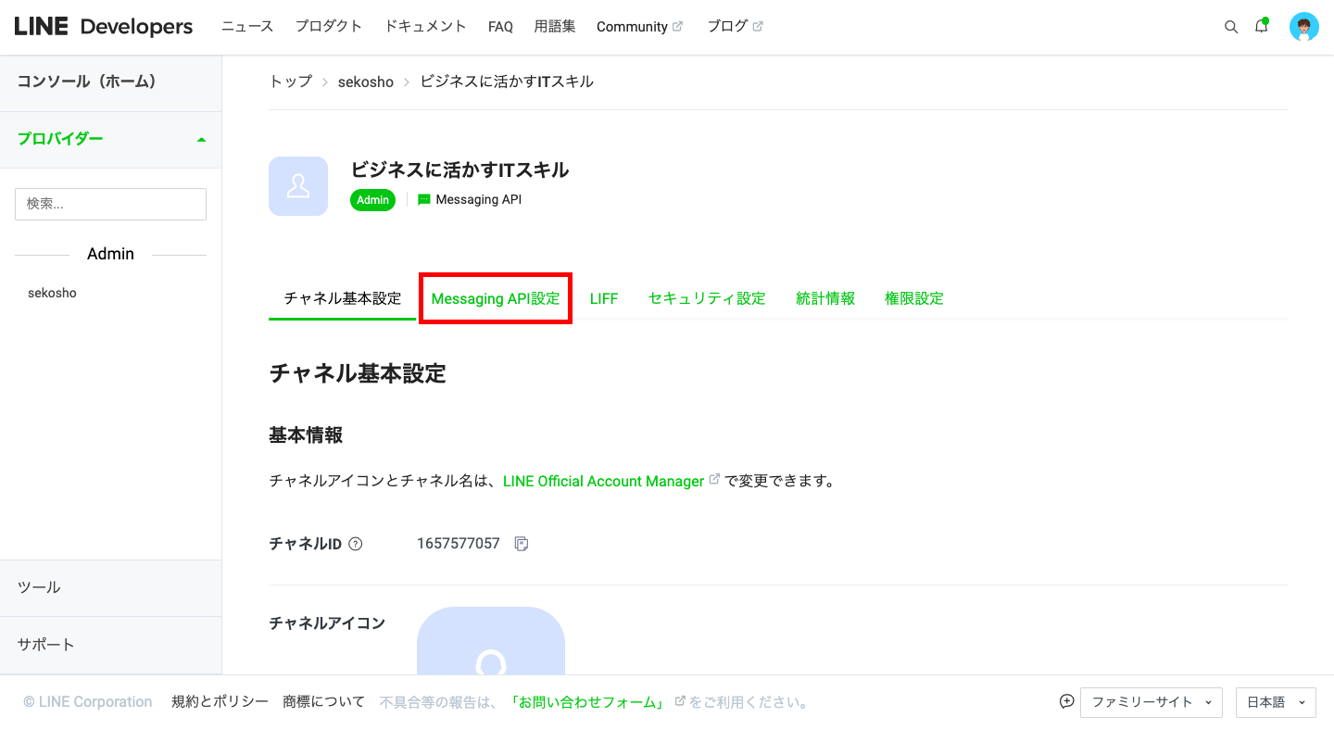Click the profile avatar in top-right corner
This screenshot has width=1334, height=730.
1303,26
